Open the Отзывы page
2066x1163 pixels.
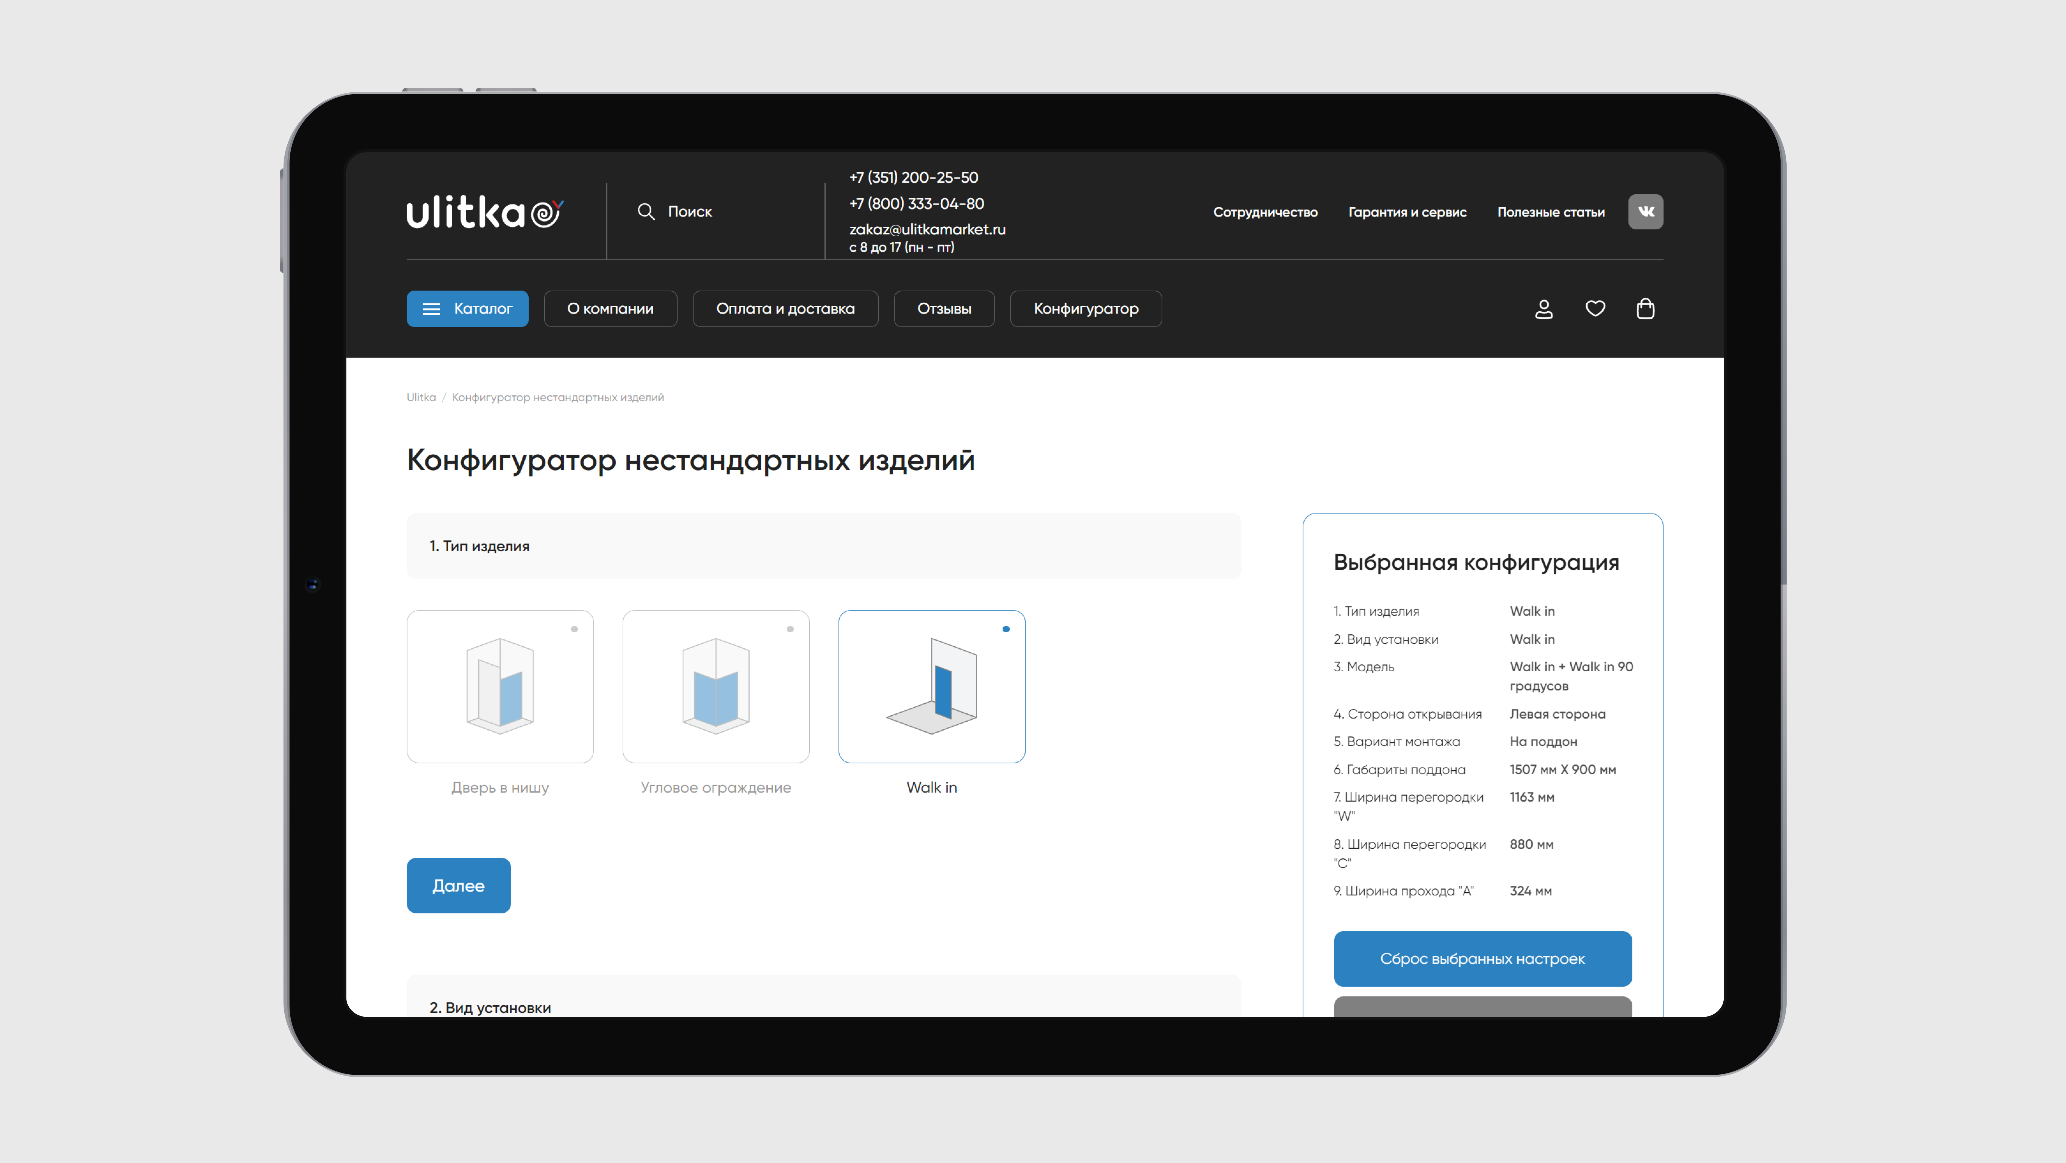944,309
